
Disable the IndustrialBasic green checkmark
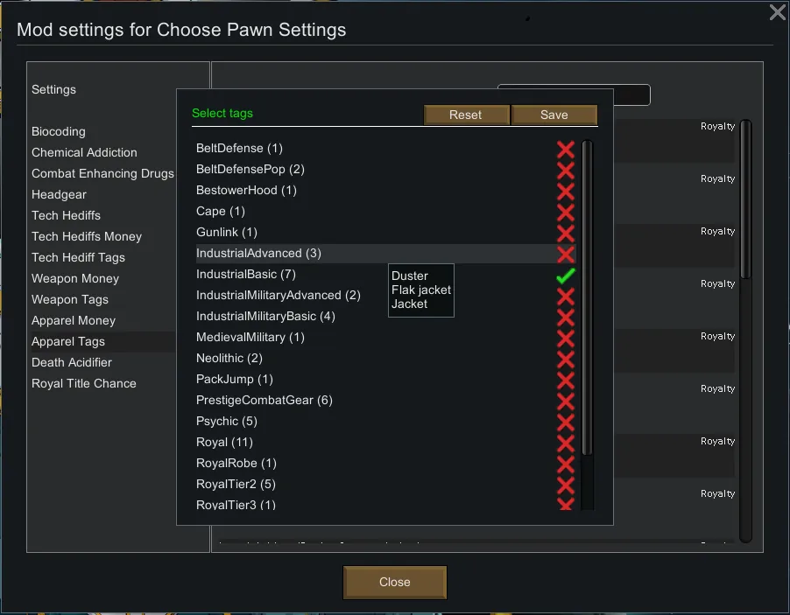(x=566, y=275)
